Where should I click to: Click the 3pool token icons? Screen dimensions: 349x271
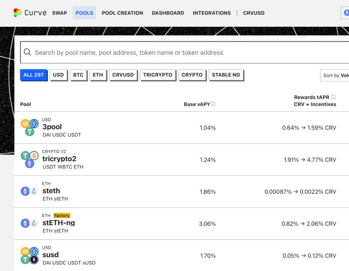29,127
